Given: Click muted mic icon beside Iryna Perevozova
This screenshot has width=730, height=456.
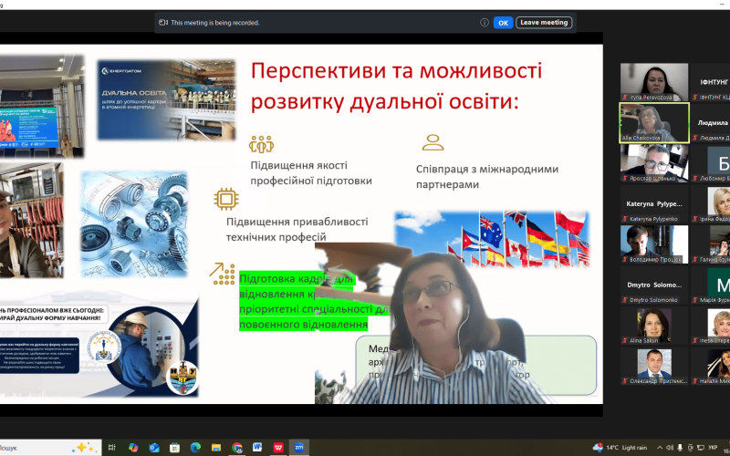Looking at the screenshot, I should coord(625,98).
